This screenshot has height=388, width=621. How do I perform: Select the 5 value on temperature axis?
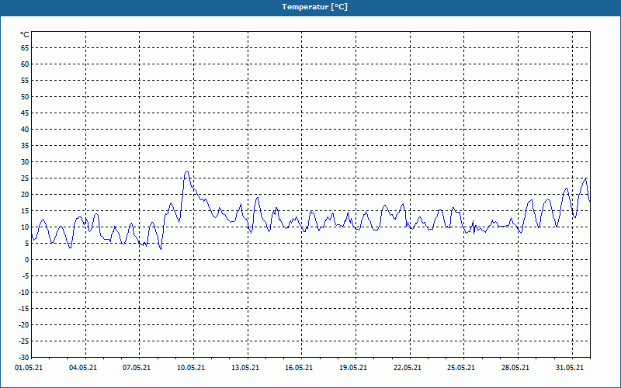[27, 244]
